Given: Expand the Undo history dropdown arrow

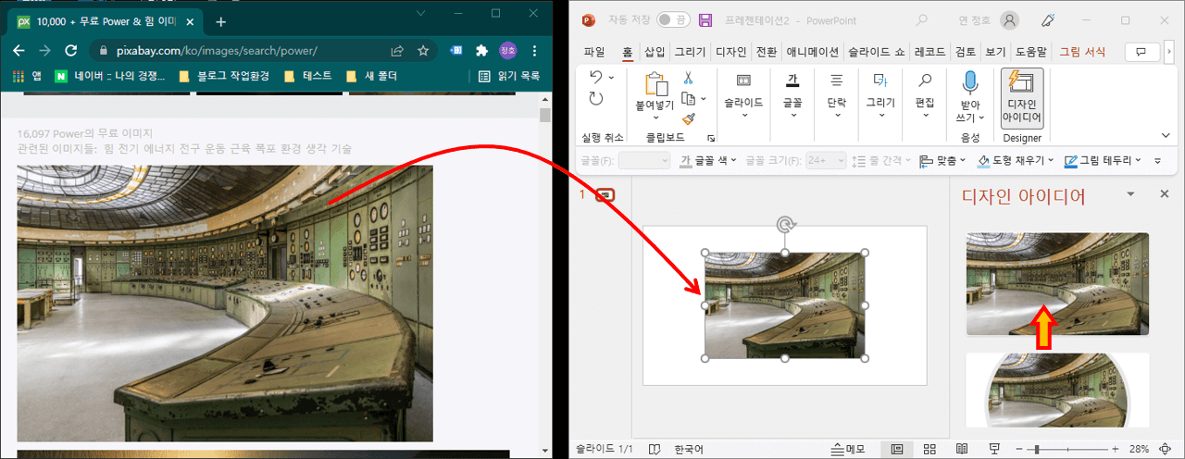Looking at the screenshot, I should pos(611,78).
